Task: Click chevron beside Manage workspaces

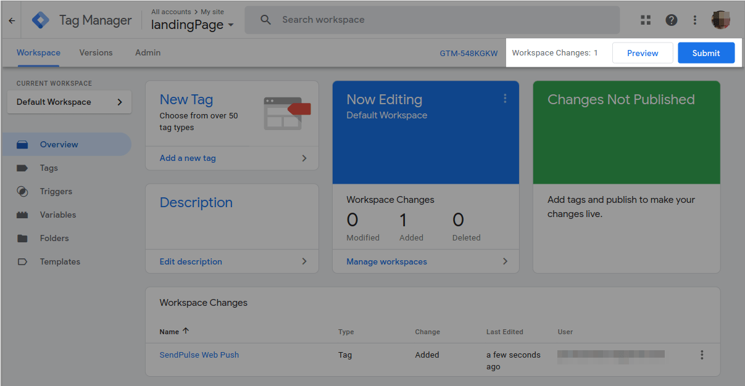Action: (505, 261)
